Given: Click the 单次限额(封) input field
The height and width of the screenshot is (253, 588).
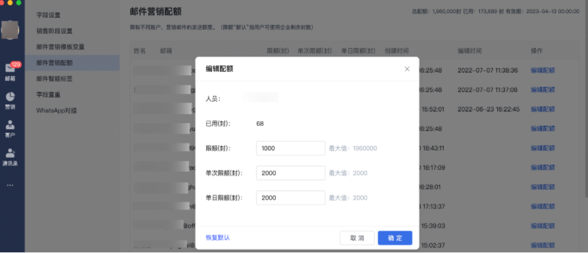Looking at the screenshot, I should 290,173.
